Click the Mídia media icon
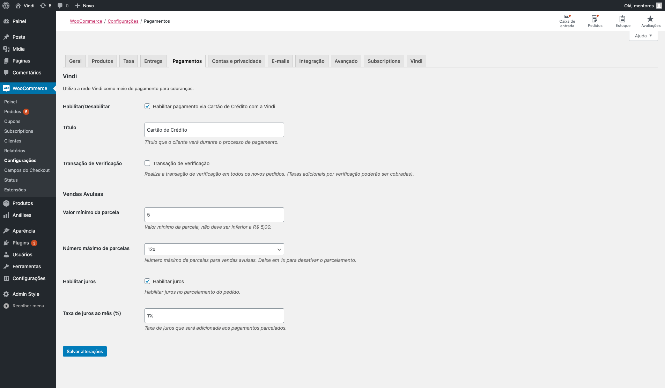This screenshot has width=665, height=388. point(6,49)
